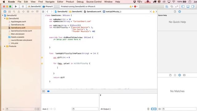The height and width of the screenshot is (111, 197).
Task: Open the Issue navigator
Action: (19, 12)
